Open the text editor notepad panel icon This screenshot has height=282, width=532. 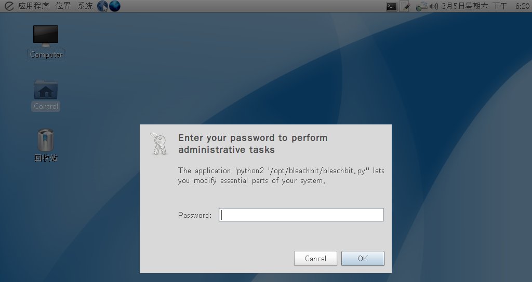coord(405,6)
